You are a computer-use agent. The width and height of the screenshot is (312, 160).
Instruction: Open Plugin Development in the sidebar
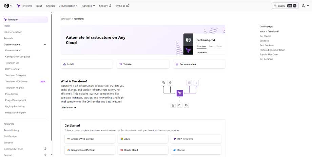(x=16, y=100)
